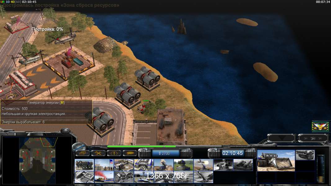The image size is (331, 186).
Task: Click the $ 2700 money display
Action: click(x=164, y=153)
